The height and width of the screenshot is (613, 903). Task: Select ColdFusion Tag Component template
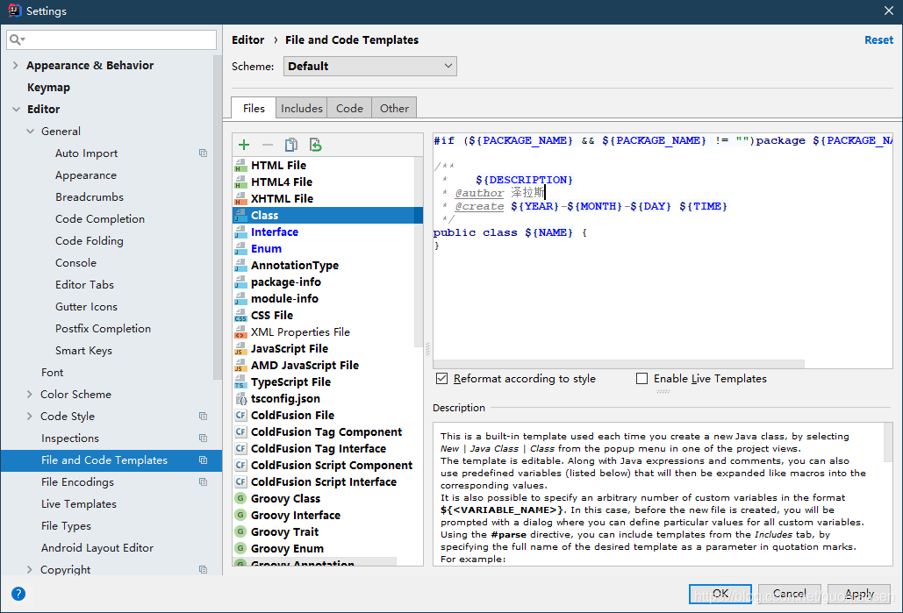tap(326, 432)
